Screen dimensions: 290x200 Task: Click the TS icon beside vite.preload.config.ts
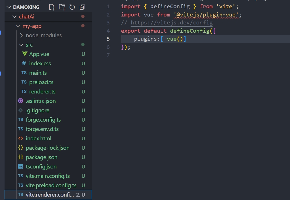pos(21,185)
